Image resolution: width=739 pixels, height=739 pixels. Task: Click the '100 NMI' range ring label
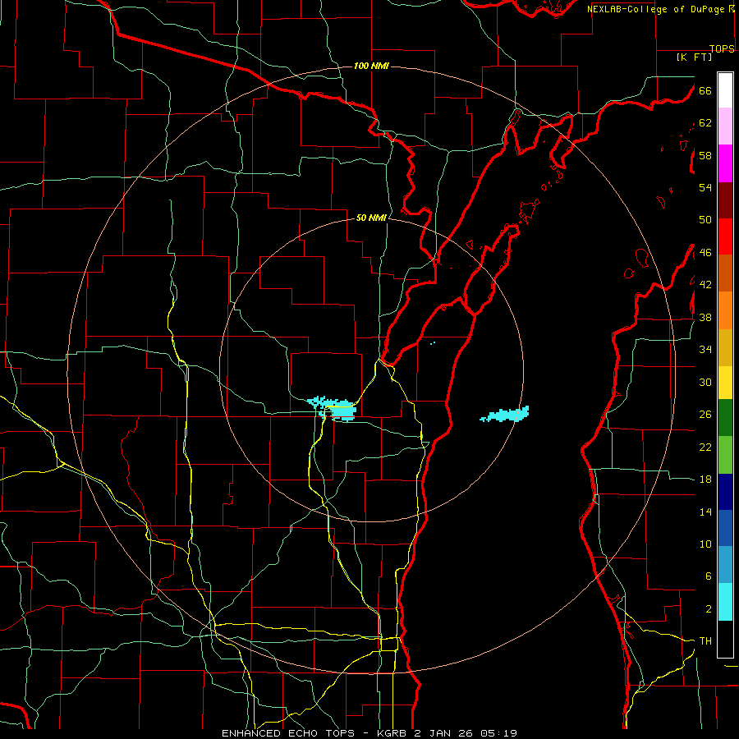[x=371, y=66]
